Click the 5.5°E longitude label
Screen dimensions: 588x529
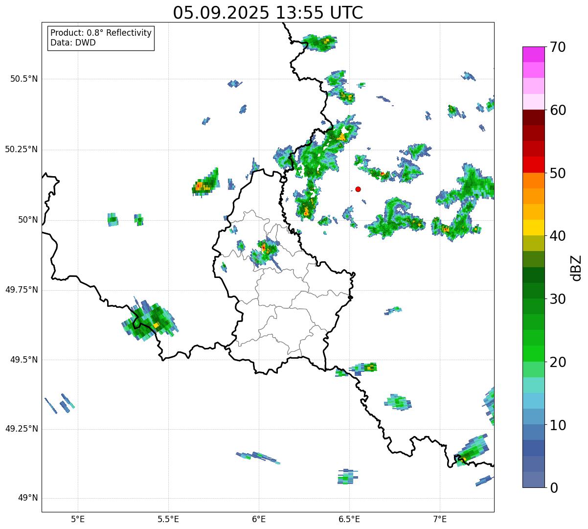pyautogui.click(x=168, y=520)
